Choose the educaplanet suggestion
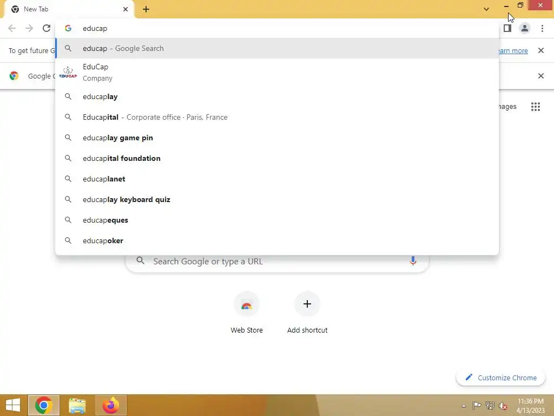Image resolution: width=554 pixels, height=416 pixels. click(277, 179)
